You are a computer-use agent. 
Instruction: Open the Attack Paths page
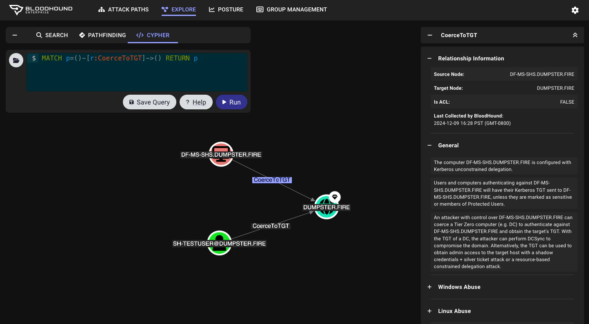[x=123, y=9]
